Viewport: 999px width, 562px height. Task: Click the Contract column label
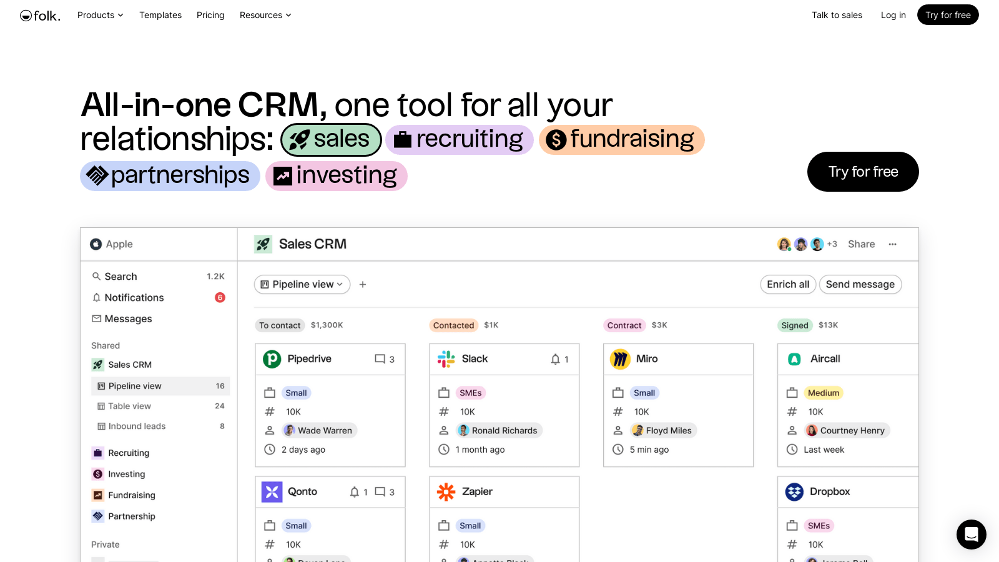tap(624, 325)
